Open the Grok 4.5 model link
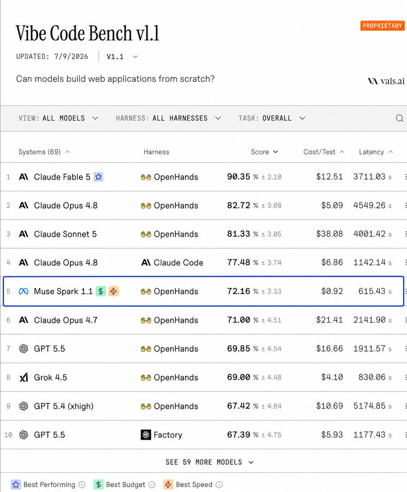 (50, 378)
